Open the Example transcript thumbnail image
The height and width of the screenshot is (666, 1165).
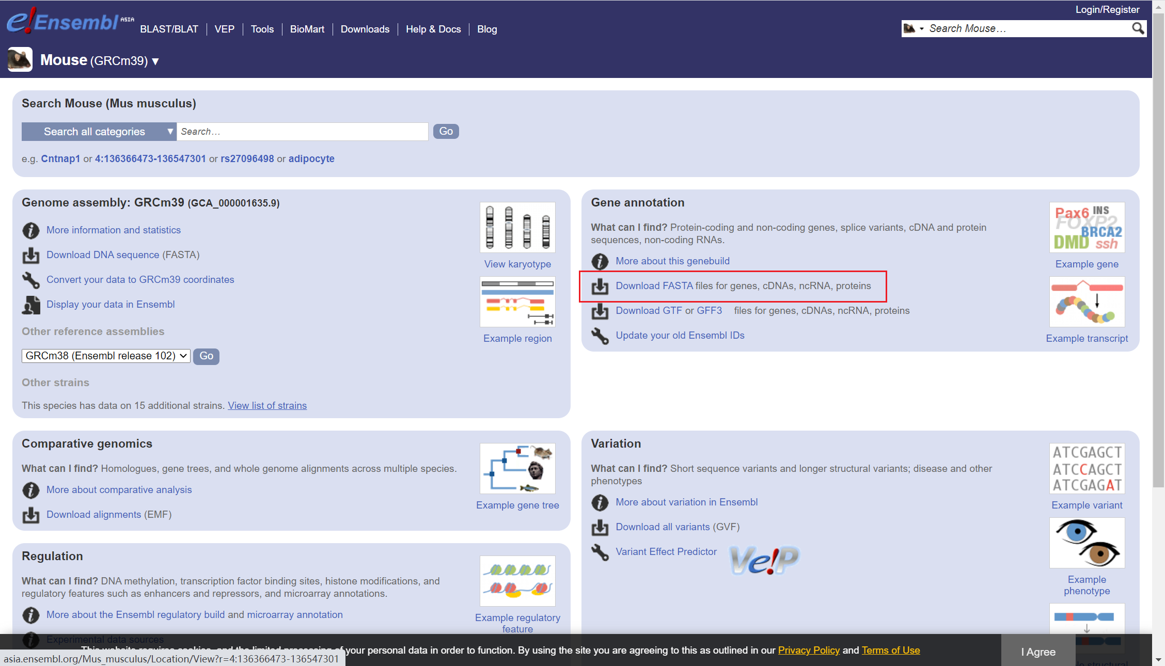point(1087,302)
